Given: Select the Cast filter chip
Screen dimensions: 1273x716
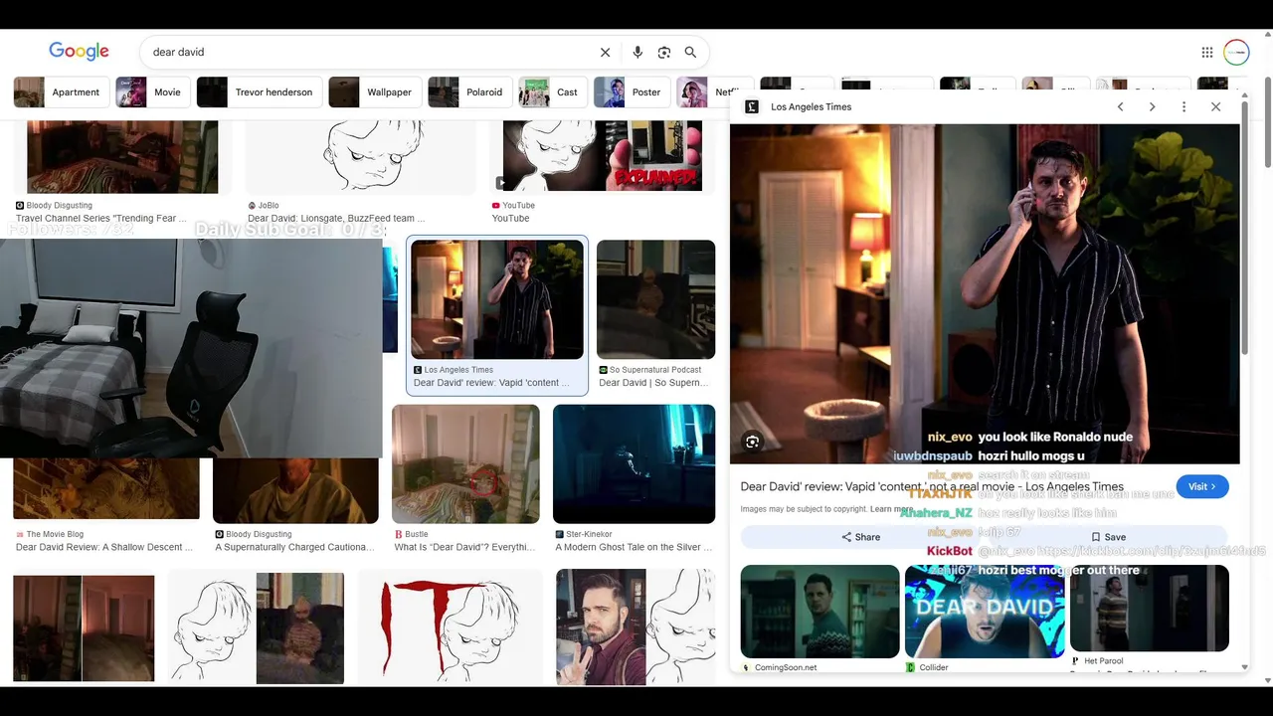Looking at the screenshot, I should pyautogui.click(x=552, y=92).
